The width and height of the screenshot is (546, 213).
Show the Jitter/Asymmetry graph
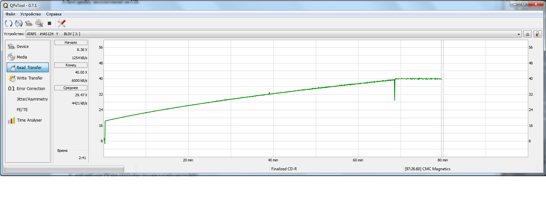[32, 99]
